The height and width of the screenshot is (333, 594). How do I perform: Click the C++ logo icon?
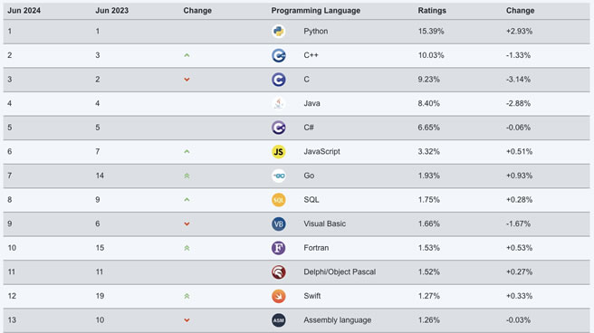(x=279, y=55)
